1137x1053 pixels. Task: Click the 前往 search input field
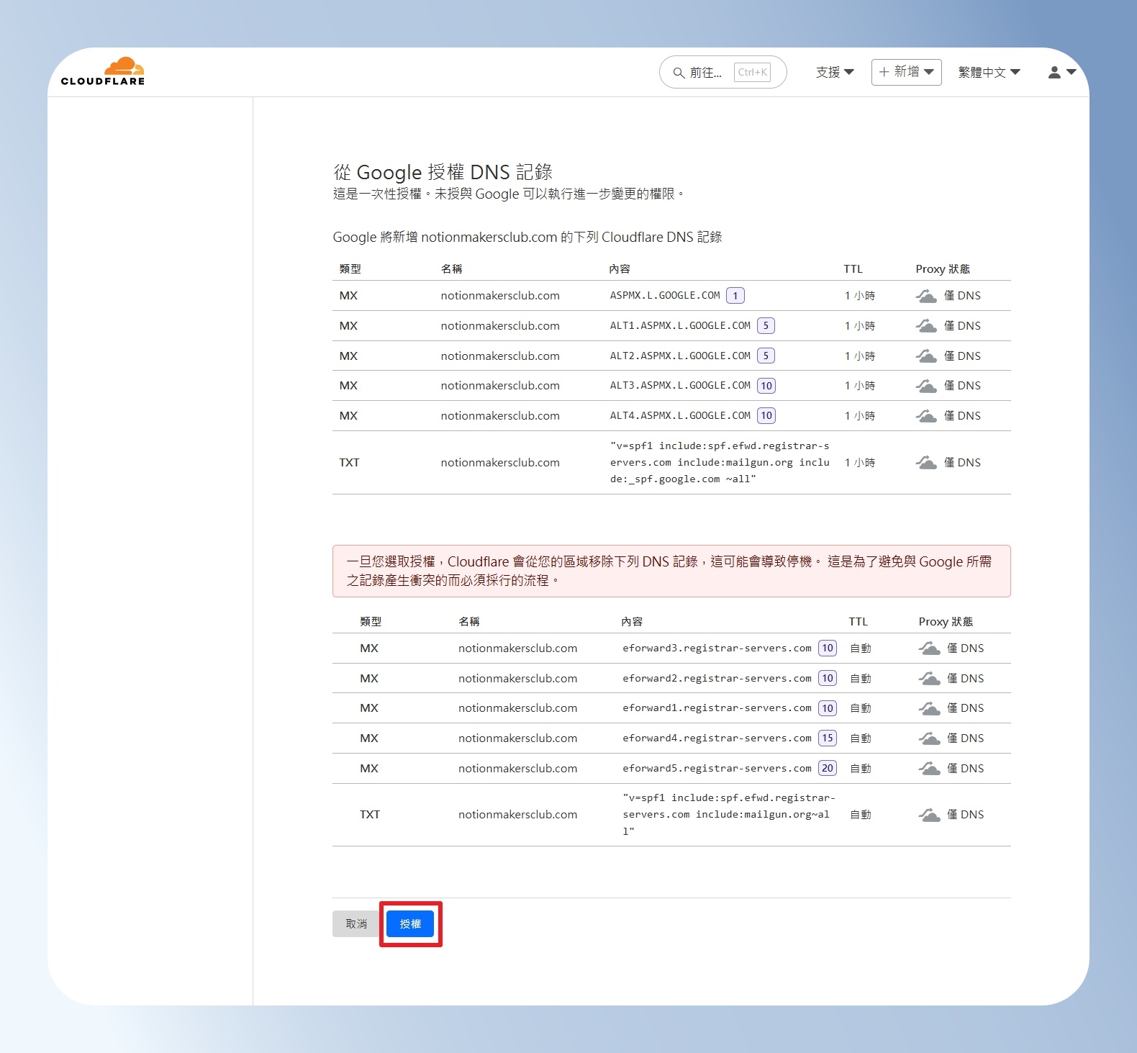coord(722,72)
